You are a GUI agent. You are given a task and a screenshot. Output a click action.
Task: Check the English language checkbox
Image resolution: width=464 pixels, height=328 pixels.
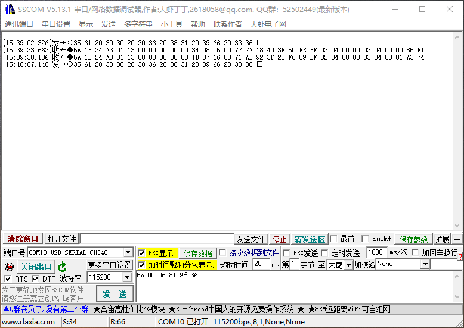tap(365, 239)
